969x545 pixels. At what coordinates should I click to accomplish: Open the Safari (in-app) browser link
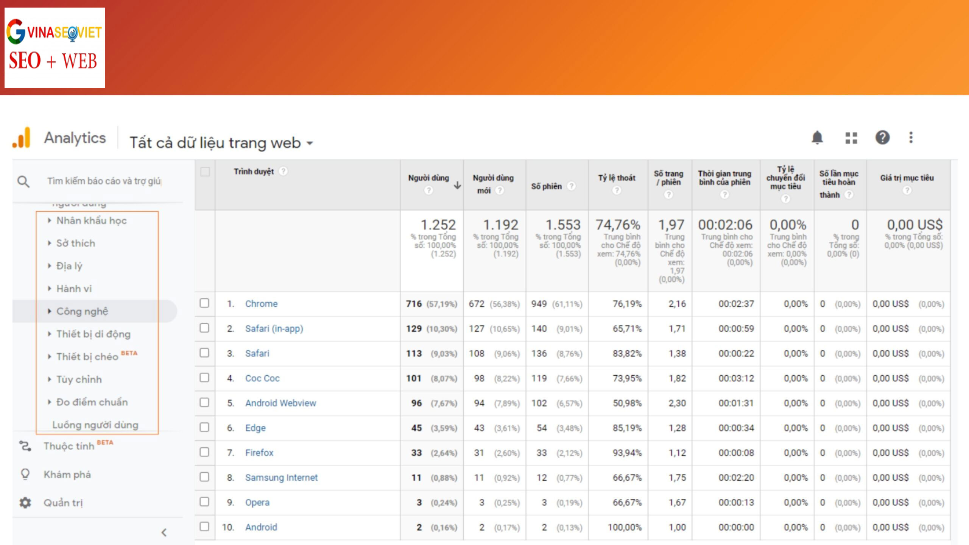[274, 328]
